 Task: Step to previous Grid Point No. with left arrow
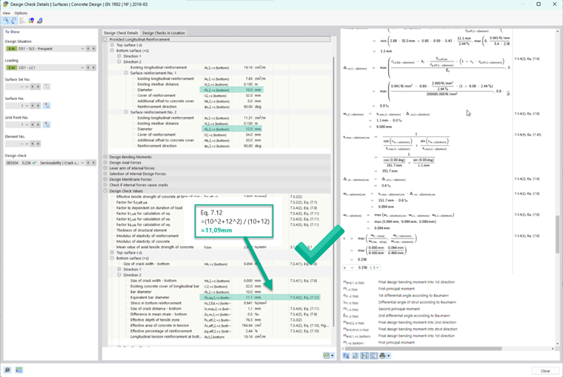click(33, 124)
